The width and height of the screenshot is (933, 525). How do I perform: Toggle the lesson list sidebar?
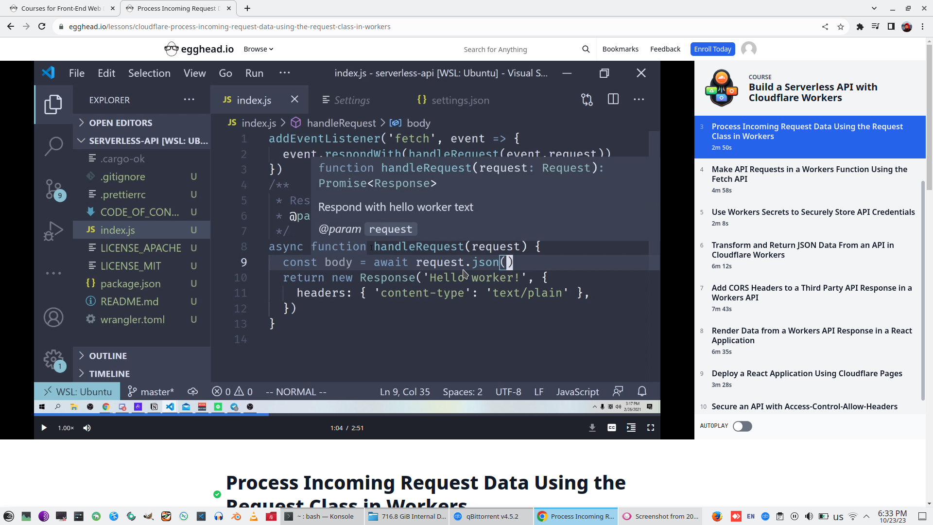coord(631,428)
